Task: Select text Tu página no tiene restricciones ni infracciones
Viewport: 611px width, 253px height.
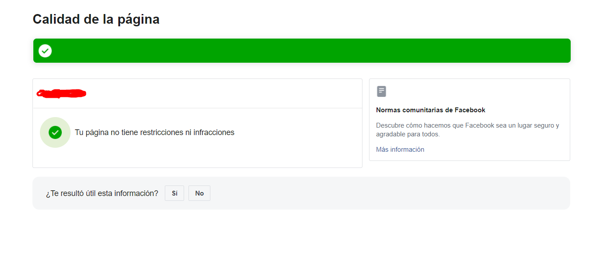Action: (155, 132)
